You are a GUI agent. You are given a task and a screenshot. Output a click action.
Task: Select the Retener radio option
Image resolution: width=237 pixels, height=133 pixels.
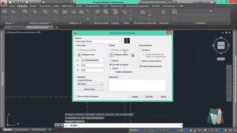coord(110,61)
